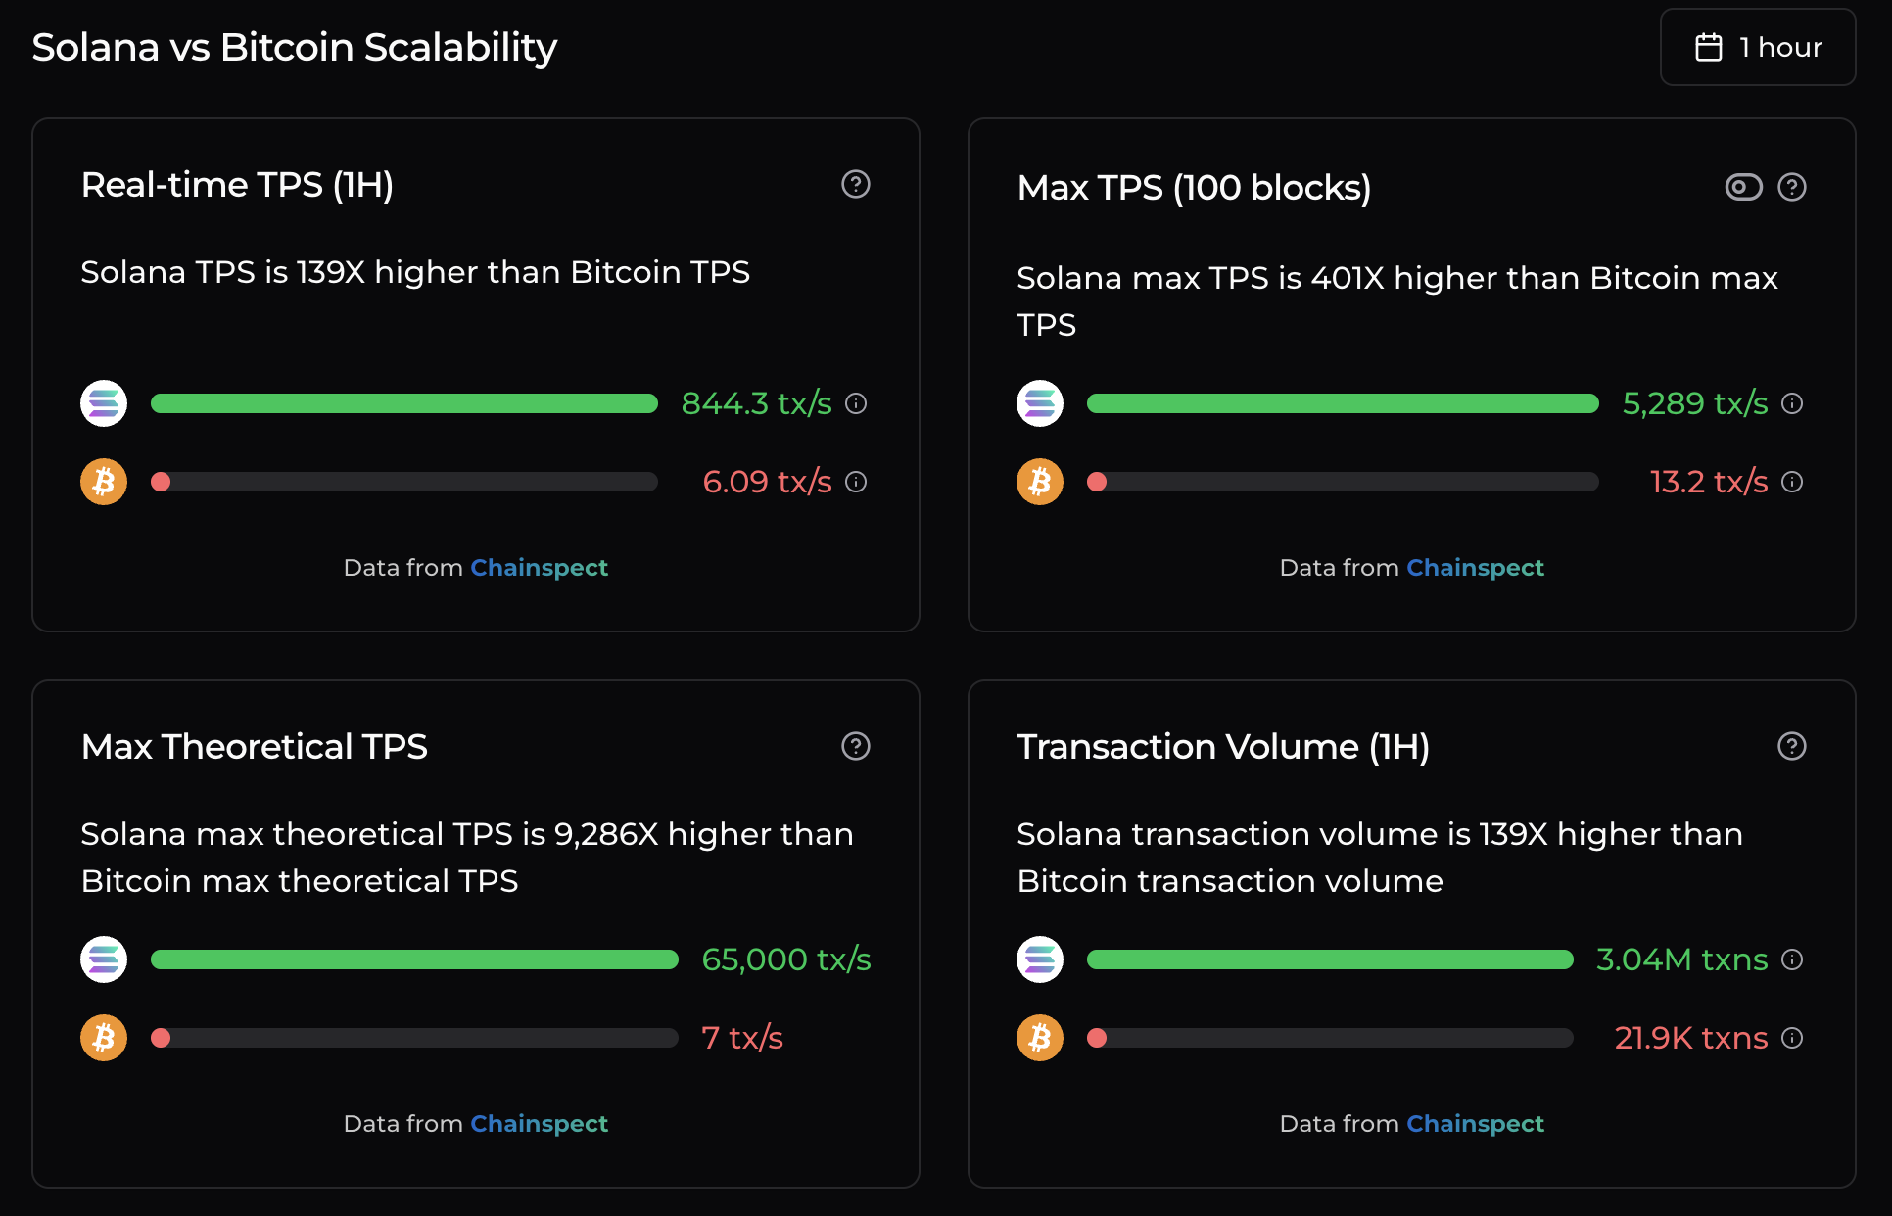
Task: Click info icon next to 3.04M txns
Action: (x=1792, y=959)
